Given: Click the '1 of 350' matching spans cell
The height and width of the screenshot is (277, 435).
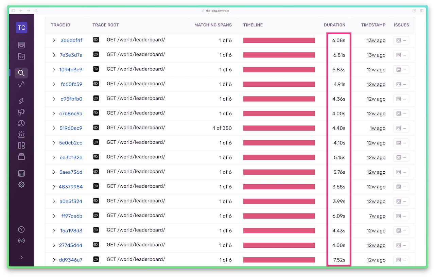Looking at the screenshot, I should (222, 128).
